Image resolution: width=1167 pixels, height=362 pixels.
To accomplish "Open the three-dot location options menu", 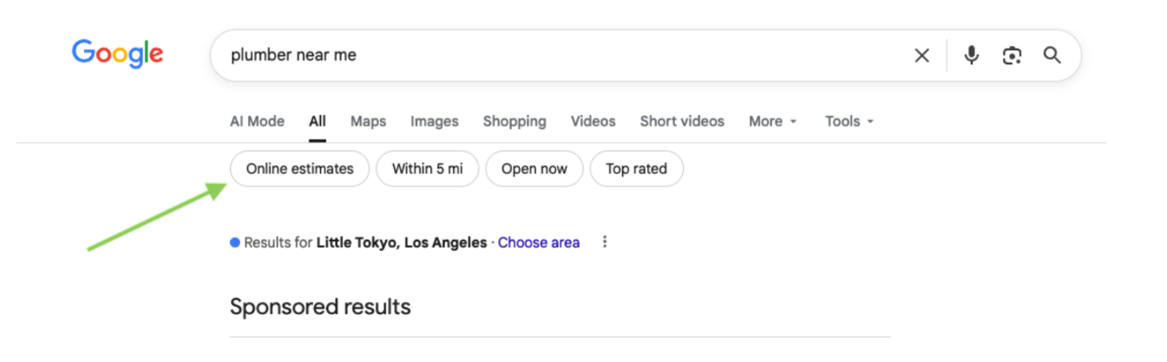I will [605, 242].
